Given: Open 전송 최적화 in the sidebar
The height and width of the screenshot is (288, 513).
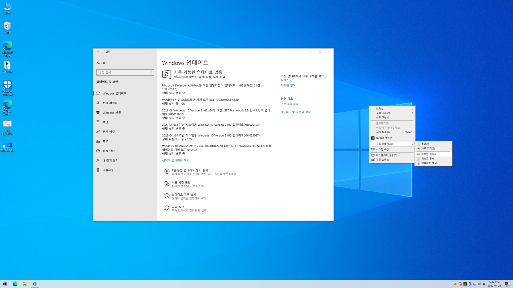Looking at the screenshot, I should point(125,103).
